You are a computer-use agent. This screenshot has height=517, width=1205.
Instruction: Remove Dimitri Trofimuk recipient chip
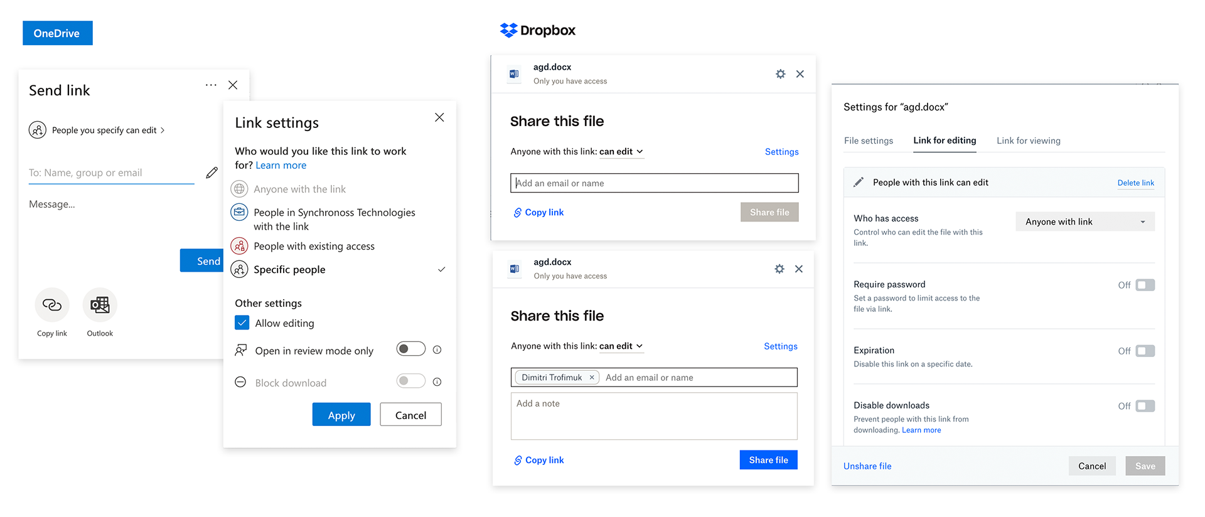click(592, 378)
